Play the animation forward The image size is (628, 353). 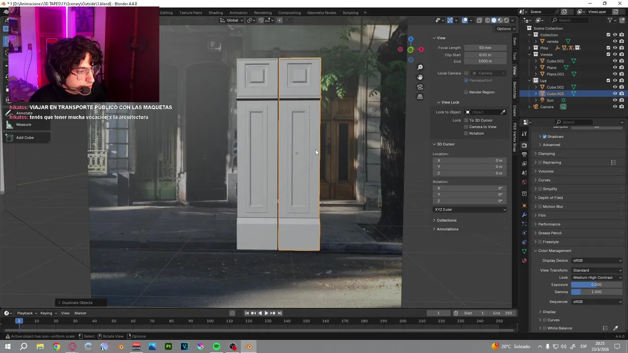(266, 313)
